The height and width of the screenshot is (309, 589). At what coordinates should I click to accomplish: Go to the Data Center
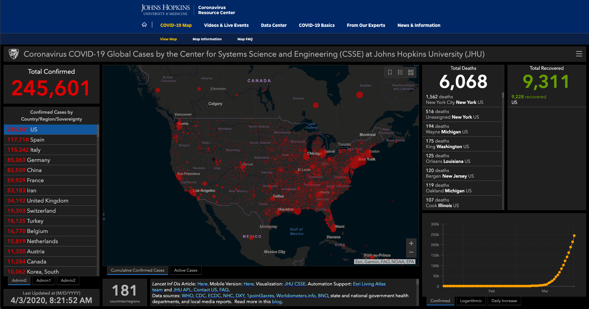[x=274, y=25]
